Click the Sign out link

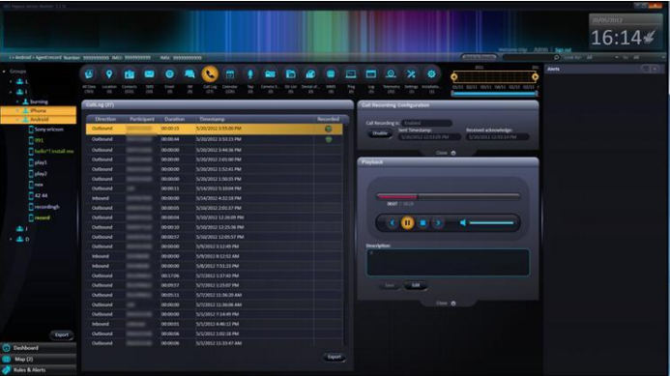[563, 50]
